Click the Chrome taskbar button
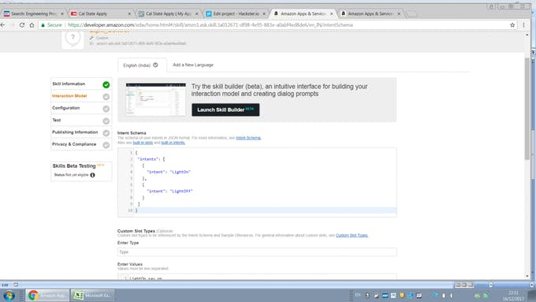 [47, 295]
